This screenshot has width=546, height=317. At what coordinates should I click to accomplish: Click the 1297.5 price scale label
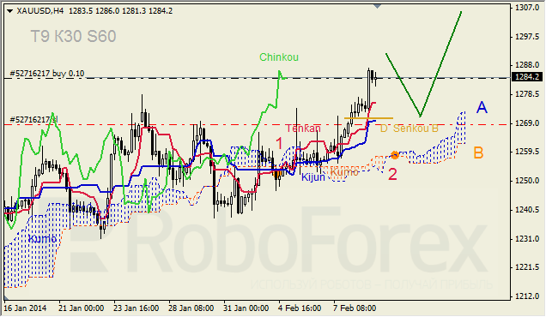pos(527,37)
